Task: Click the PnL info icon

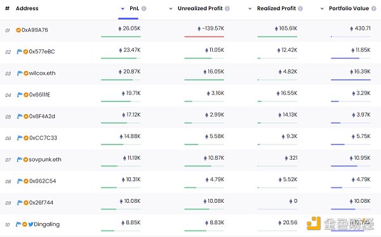Action: click(x=144, y=8)
